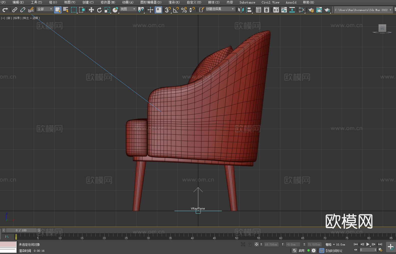Open the 创建选择集 dropdown
The height and width of the screenshot is (254, 396).
click(220, 9)
